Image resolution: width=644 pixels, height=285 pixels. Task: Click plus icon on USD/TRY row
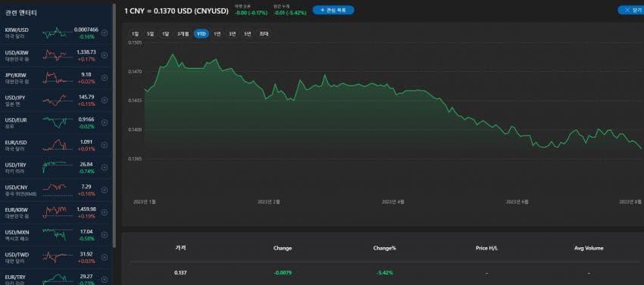pyautogui.click(x=105, y=167)
